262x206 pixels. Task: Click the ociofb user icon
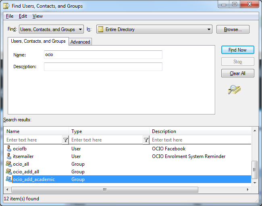(x=9, y=148)
